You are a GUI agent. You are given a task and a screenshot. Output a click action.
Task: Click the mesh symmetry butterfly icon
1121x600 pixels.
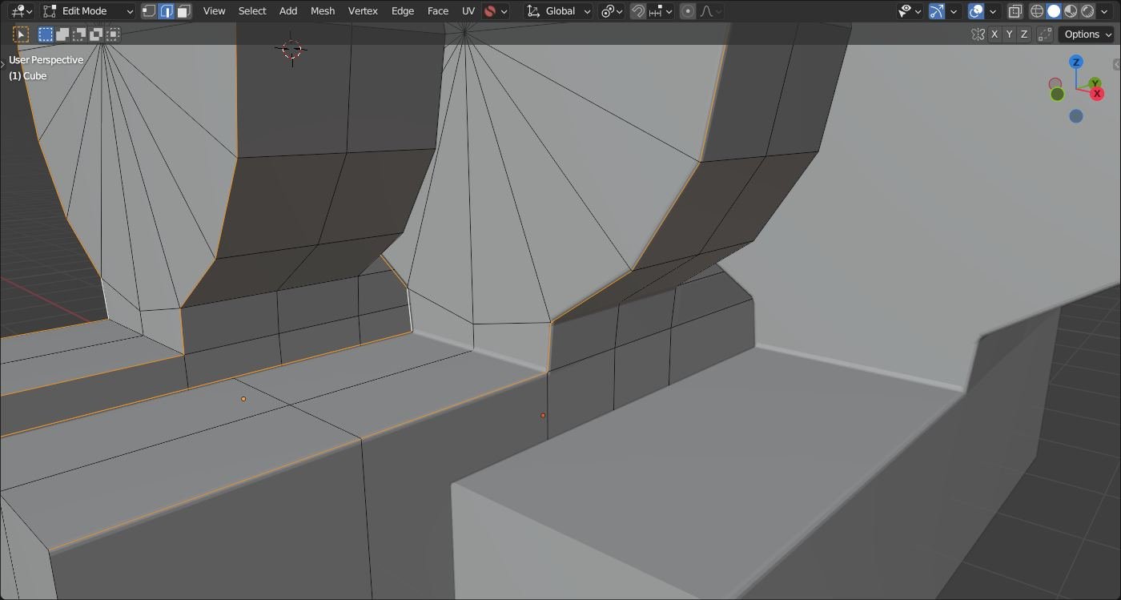point(978,34)
